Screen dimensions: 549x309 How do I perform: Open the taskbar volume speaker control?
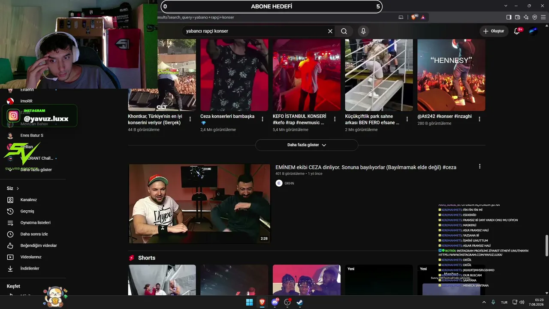522,302
